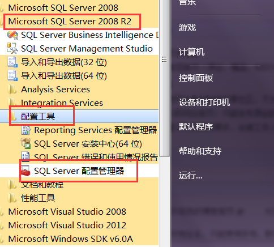Collapse the 配置工具 folder
The height and width of the screenshot is (247, 274).
tap(38, 116)
